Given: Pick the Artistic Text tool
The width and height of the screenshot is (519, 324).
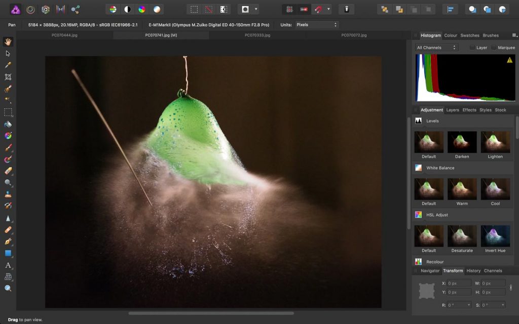Looking at the screenshot, I should (x=8, y=265).
